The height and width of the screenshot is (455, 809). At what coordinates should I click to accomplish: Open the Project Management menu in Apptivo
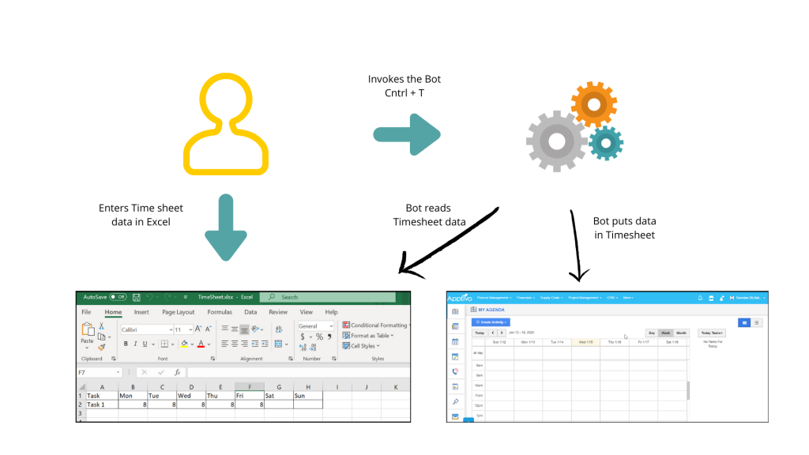tap(585, 298)
